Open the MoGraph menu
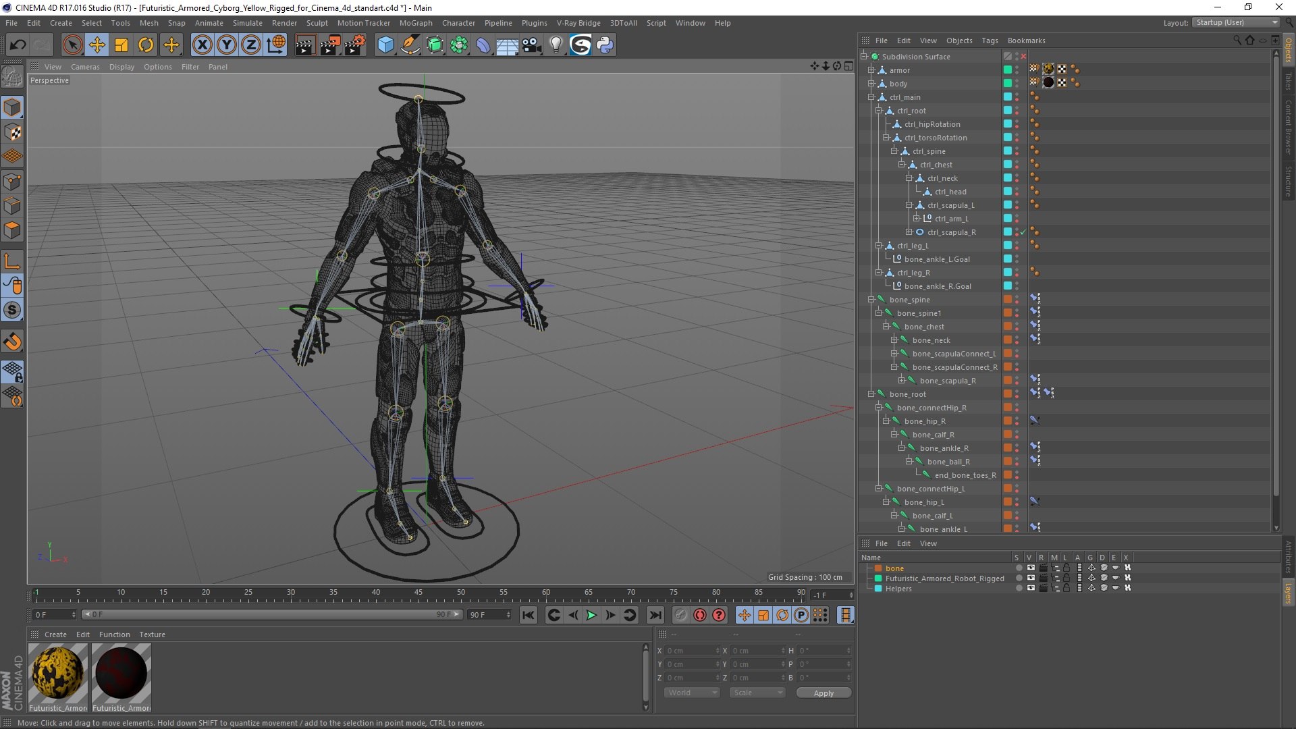The width and height of the screenshot is (1296, 729). click(416, 23)
